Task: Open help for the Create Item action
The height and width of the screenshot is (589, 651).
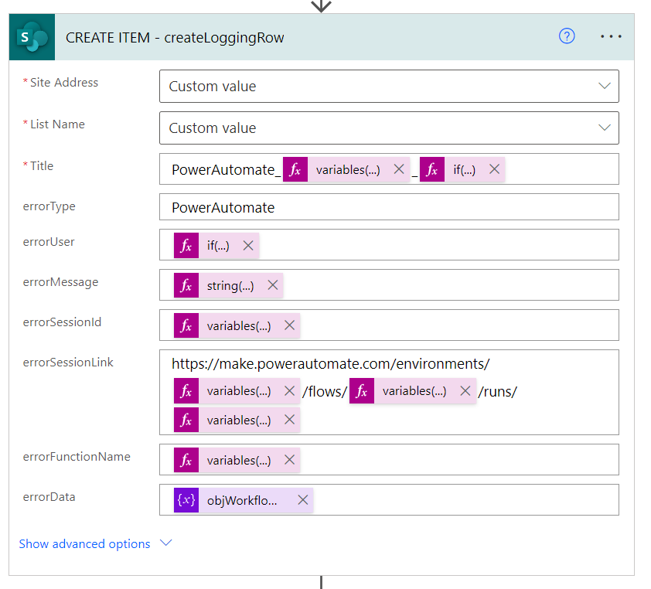Action: coord(567,36)
